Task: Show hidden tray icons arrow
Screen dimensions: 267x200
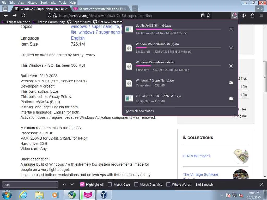Action: (222, 195)
